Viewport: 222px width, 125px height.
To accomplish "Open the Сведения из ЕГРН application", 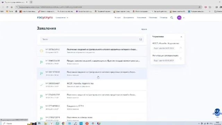I will coord(92,107).
